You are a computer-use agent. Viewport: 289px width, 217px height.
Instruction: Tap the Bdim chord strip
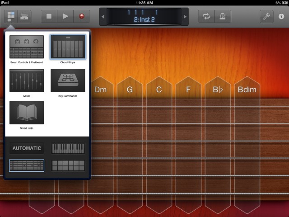click(247, 90)
